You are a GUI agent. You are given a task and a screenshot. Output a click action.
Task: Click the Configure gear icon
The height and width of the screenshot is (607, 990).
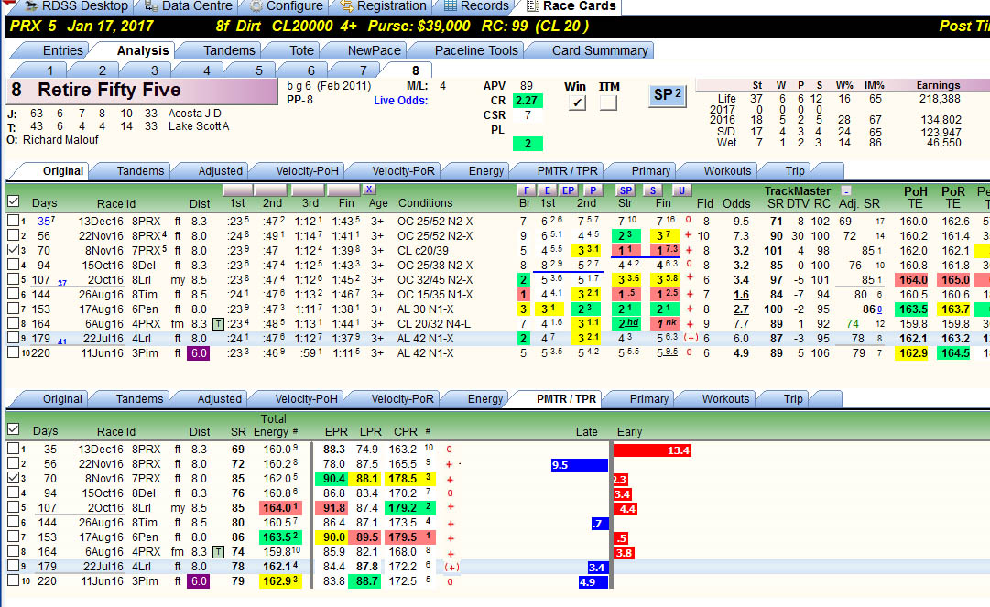256,6
